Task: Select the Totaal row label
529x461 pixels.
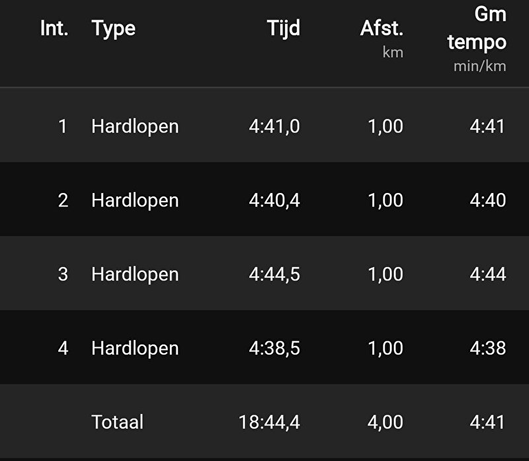Action: (117, 422)
